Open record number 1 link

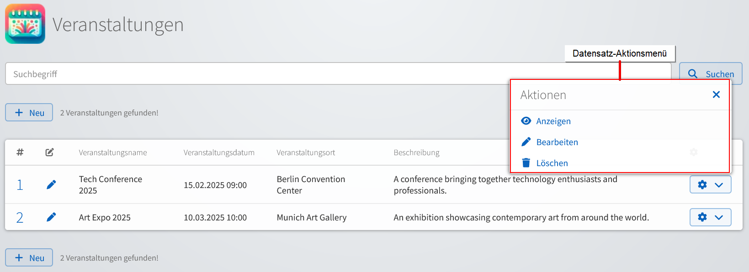pyautogui.click(x=20, y=185)
